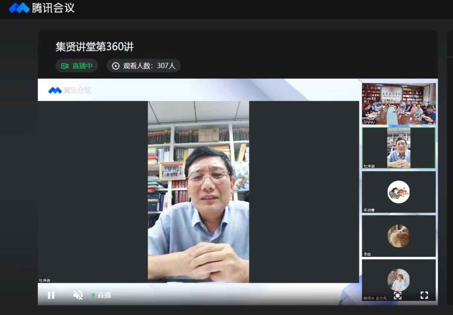Click the main speaker video feed

tap(198, 191)
